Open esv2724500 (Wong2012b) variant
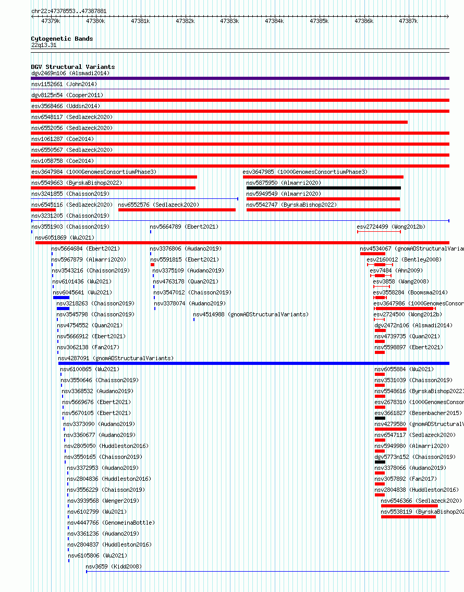This screenshot has height=592, width=464. pyautogui.click(x=408, y=314)
